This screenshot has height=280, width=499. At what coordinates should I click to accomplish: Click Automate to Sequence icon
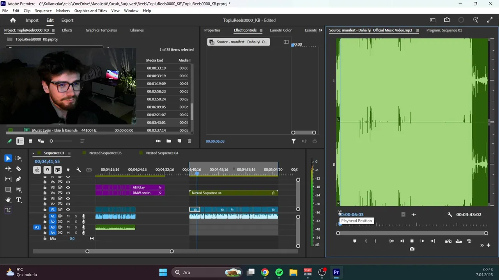pyautogui.click(x=158, y=141)
